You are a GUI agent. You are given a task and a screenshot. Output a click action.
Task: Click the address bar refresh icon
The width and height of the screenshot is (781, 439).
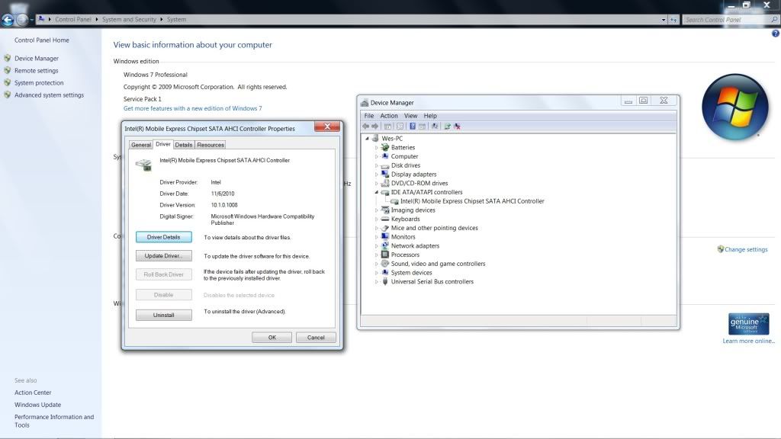673,20
